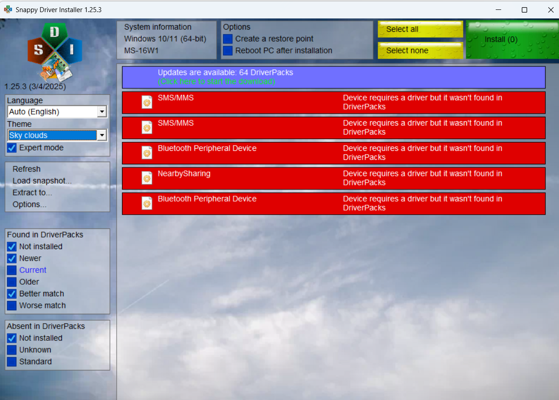Maximize the Snappy Driver Installer window
The image size is (559, 400).
click(x=524, y=9)
